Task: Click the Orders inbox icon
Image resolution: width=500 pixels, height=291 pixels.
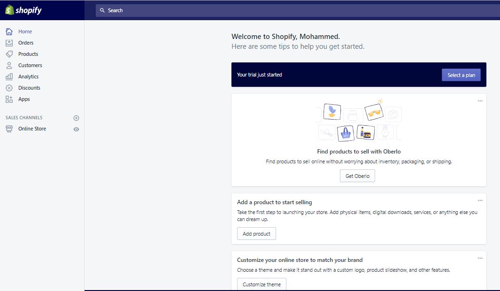Action: (9, 43)
